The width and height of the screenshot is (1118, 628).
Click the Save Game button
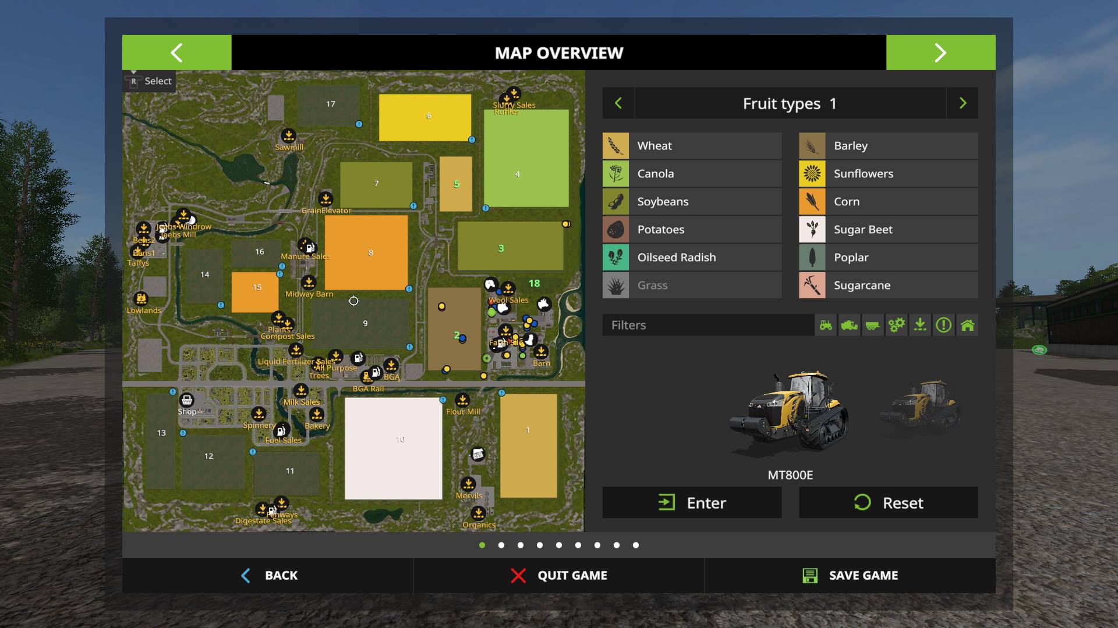850,576
